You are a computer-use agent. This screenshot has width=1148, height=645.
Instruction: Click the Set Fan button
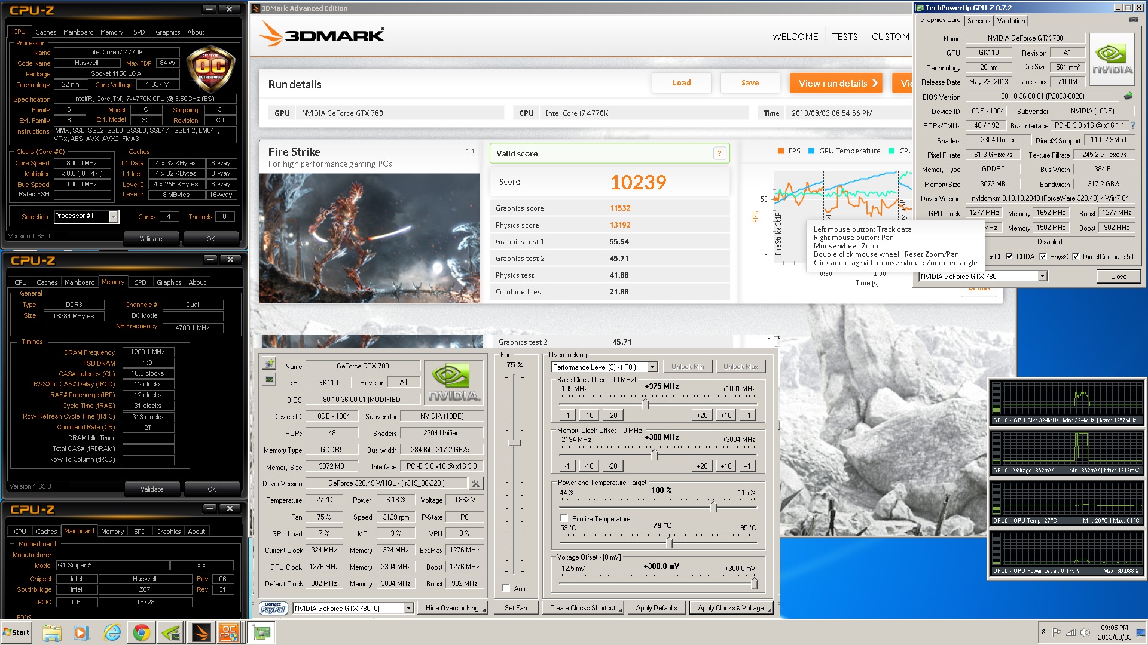tap(515, 608)
